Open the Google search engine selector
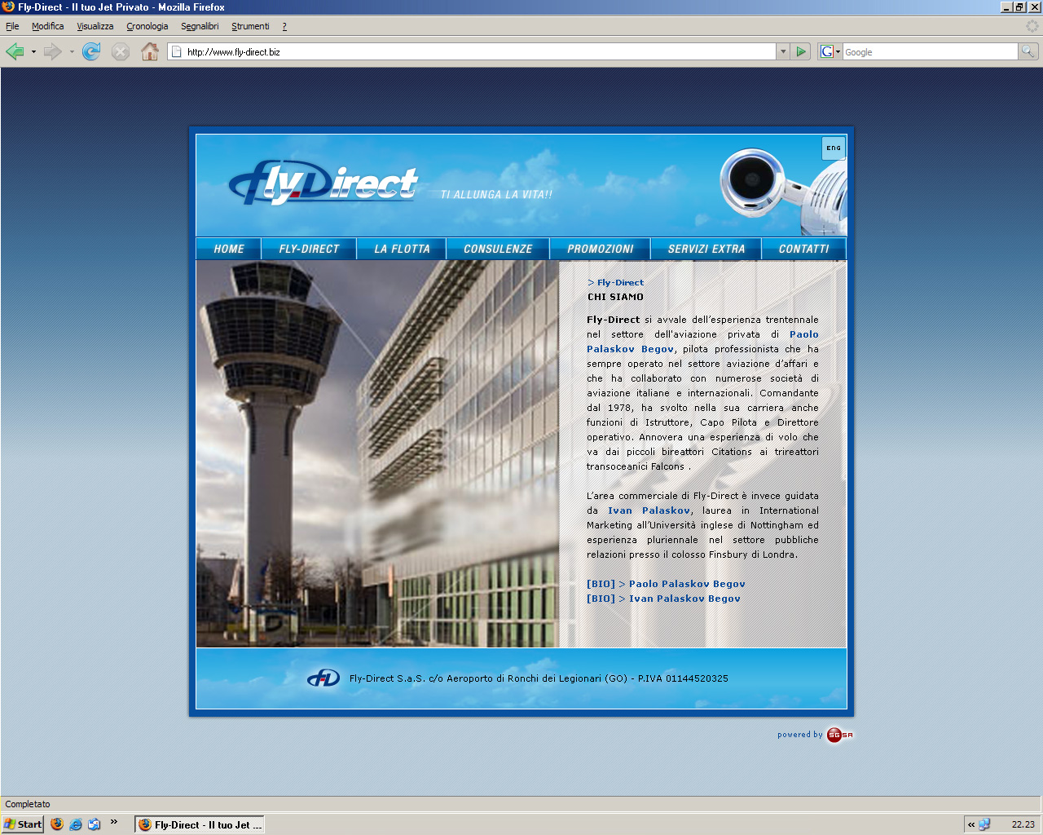 pyautogui.click(x=830, y=52)
